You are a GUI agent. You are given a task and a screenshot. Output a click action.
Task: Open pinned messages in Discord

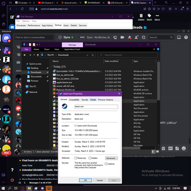click(x=129, y=37)
